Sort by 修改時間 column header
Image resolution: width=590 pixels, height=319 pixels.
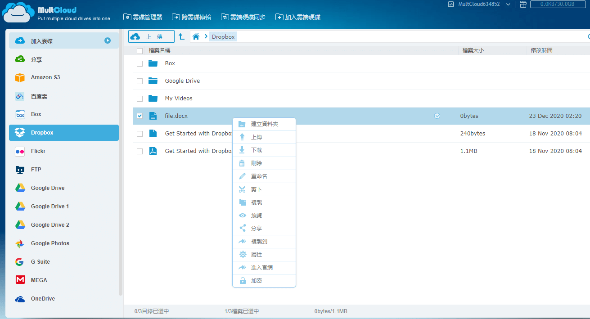point(541,50)
